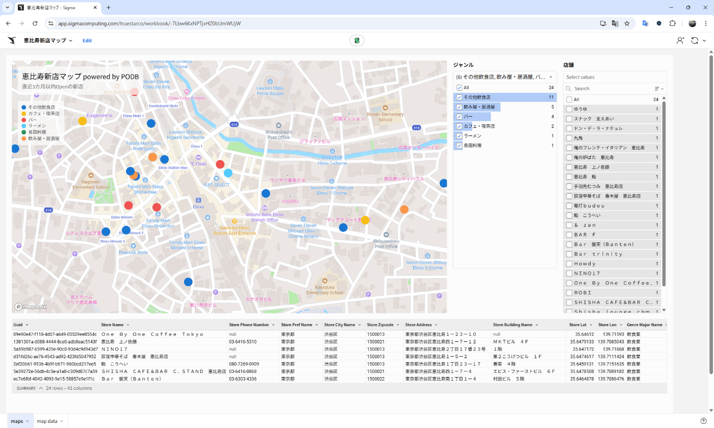Reload the browser page

35,23
